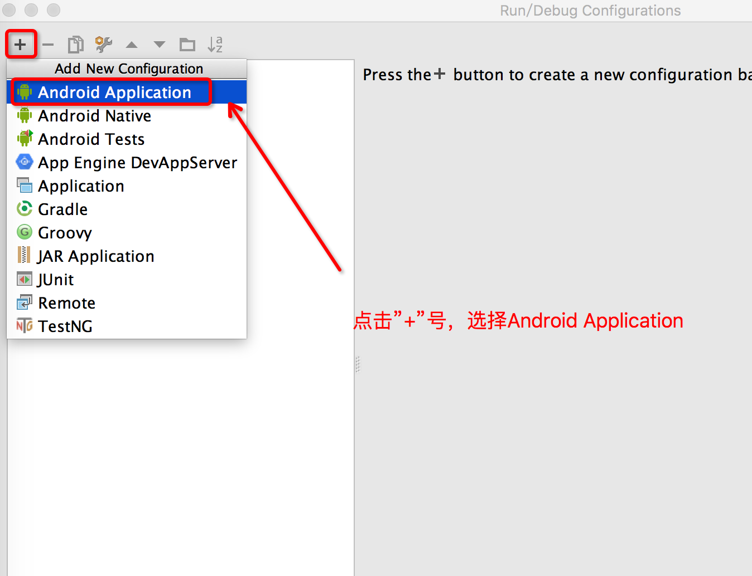Click the Move Up arrow icon
Viewport: 752px width, 576px height.
(x=132, y=45)
